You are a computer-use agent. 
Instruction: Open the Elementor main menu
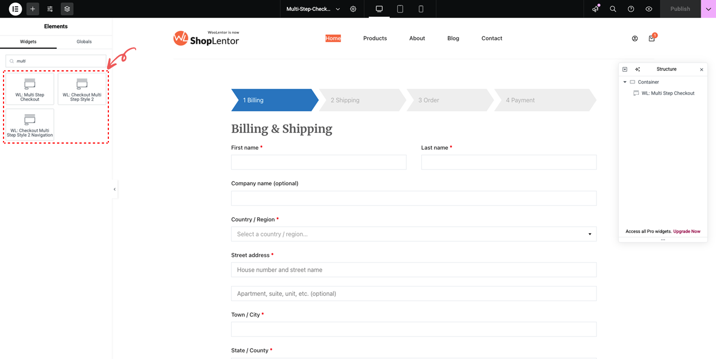15,9
